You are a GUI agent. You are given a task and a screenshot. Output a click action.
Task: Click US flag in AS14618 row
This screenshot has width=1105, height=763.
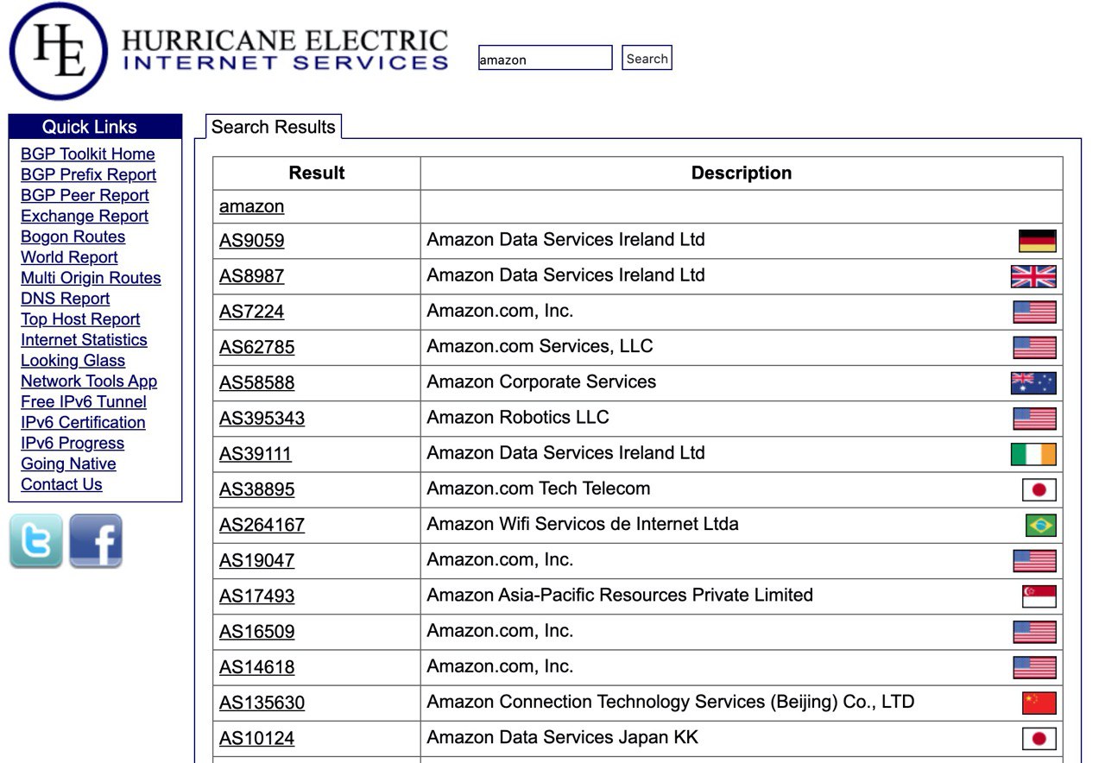(x=1034, y=667)
